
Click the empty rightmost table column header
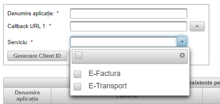211,96
